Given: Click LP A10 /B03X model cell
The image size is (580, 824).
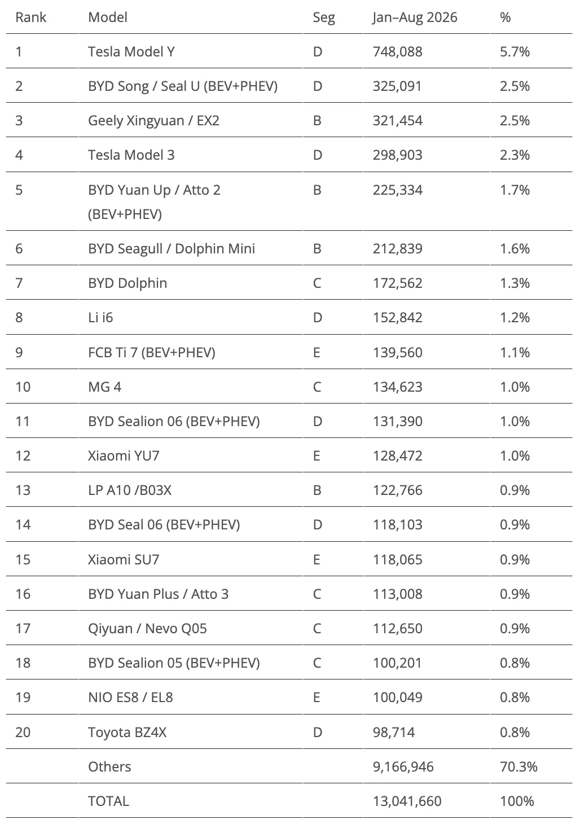Looking at the screenshot, I should pos(130,490).
